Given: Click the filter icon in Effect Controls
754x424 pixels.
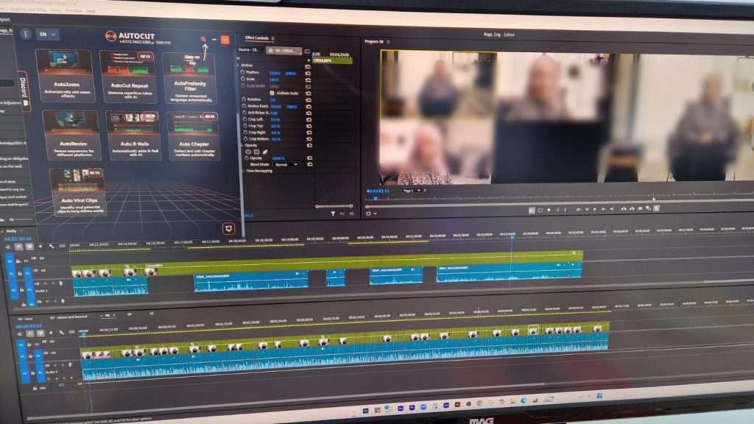Looking at the screenshot, I should coord(333,213).
